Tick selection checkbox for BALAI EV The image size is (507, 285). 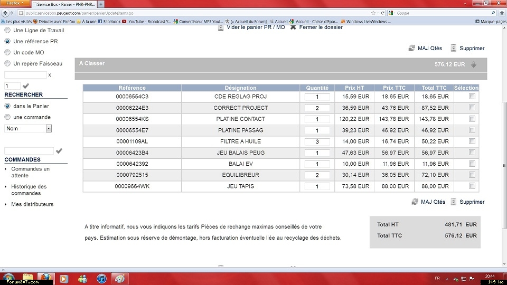(472, 164)
